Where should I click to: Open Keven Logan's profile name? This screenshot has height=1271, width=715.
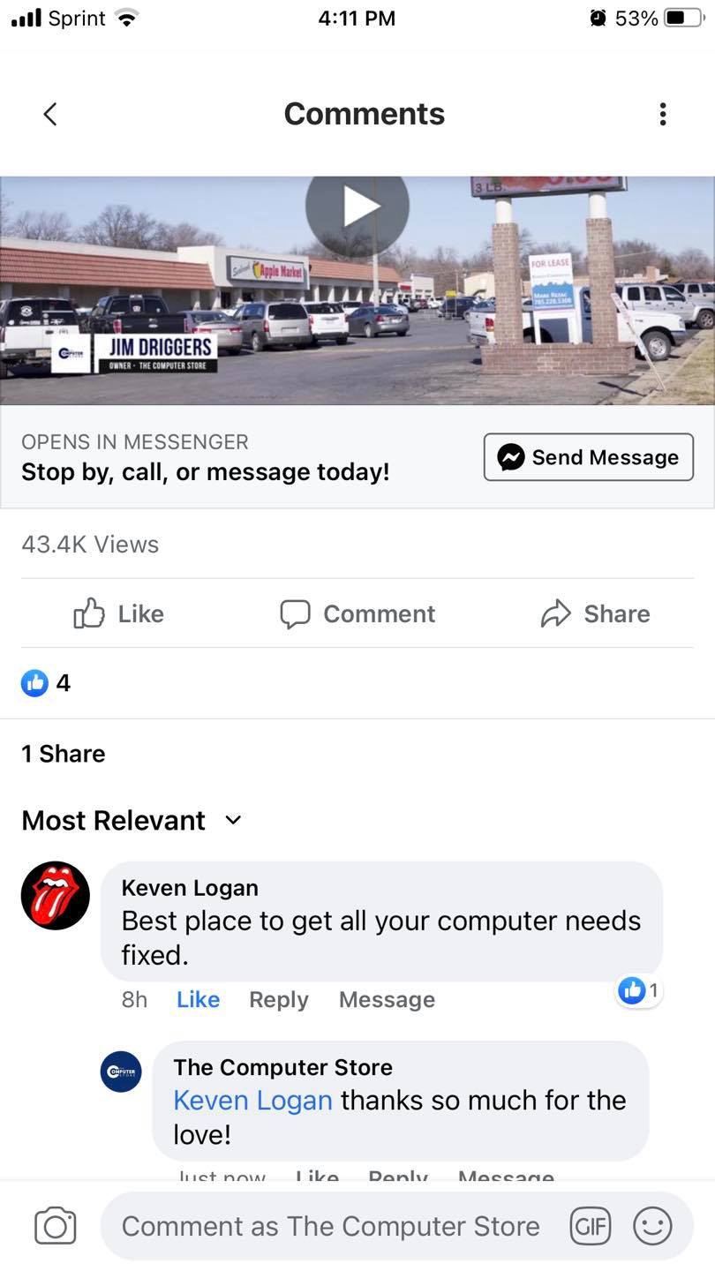click(x=190, y=888)
